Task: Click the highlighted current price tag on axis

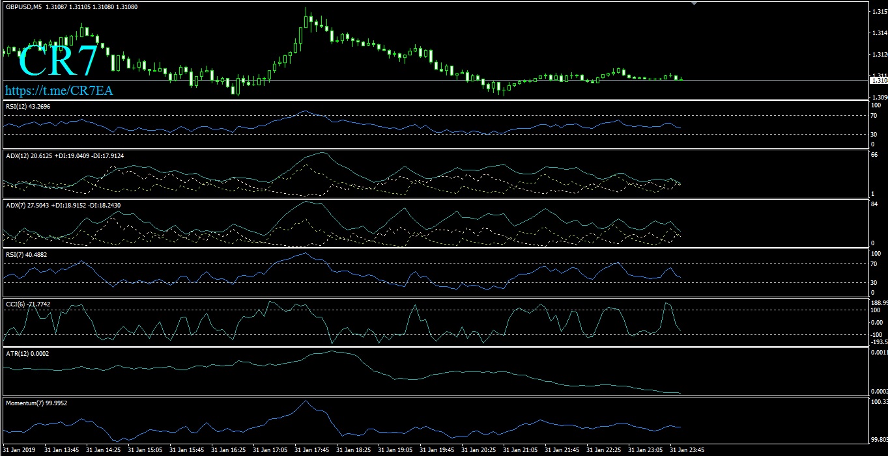Action: 878,80
